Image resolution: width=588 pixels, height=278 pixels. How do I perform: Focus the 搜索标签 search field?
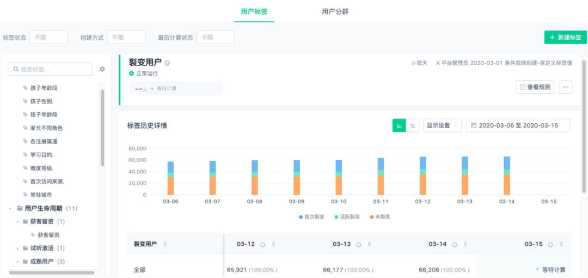point(50,69)
